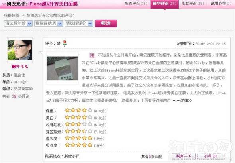
Task: Switch to 所有评论 (76) tab
Action: tap(136, 4)
